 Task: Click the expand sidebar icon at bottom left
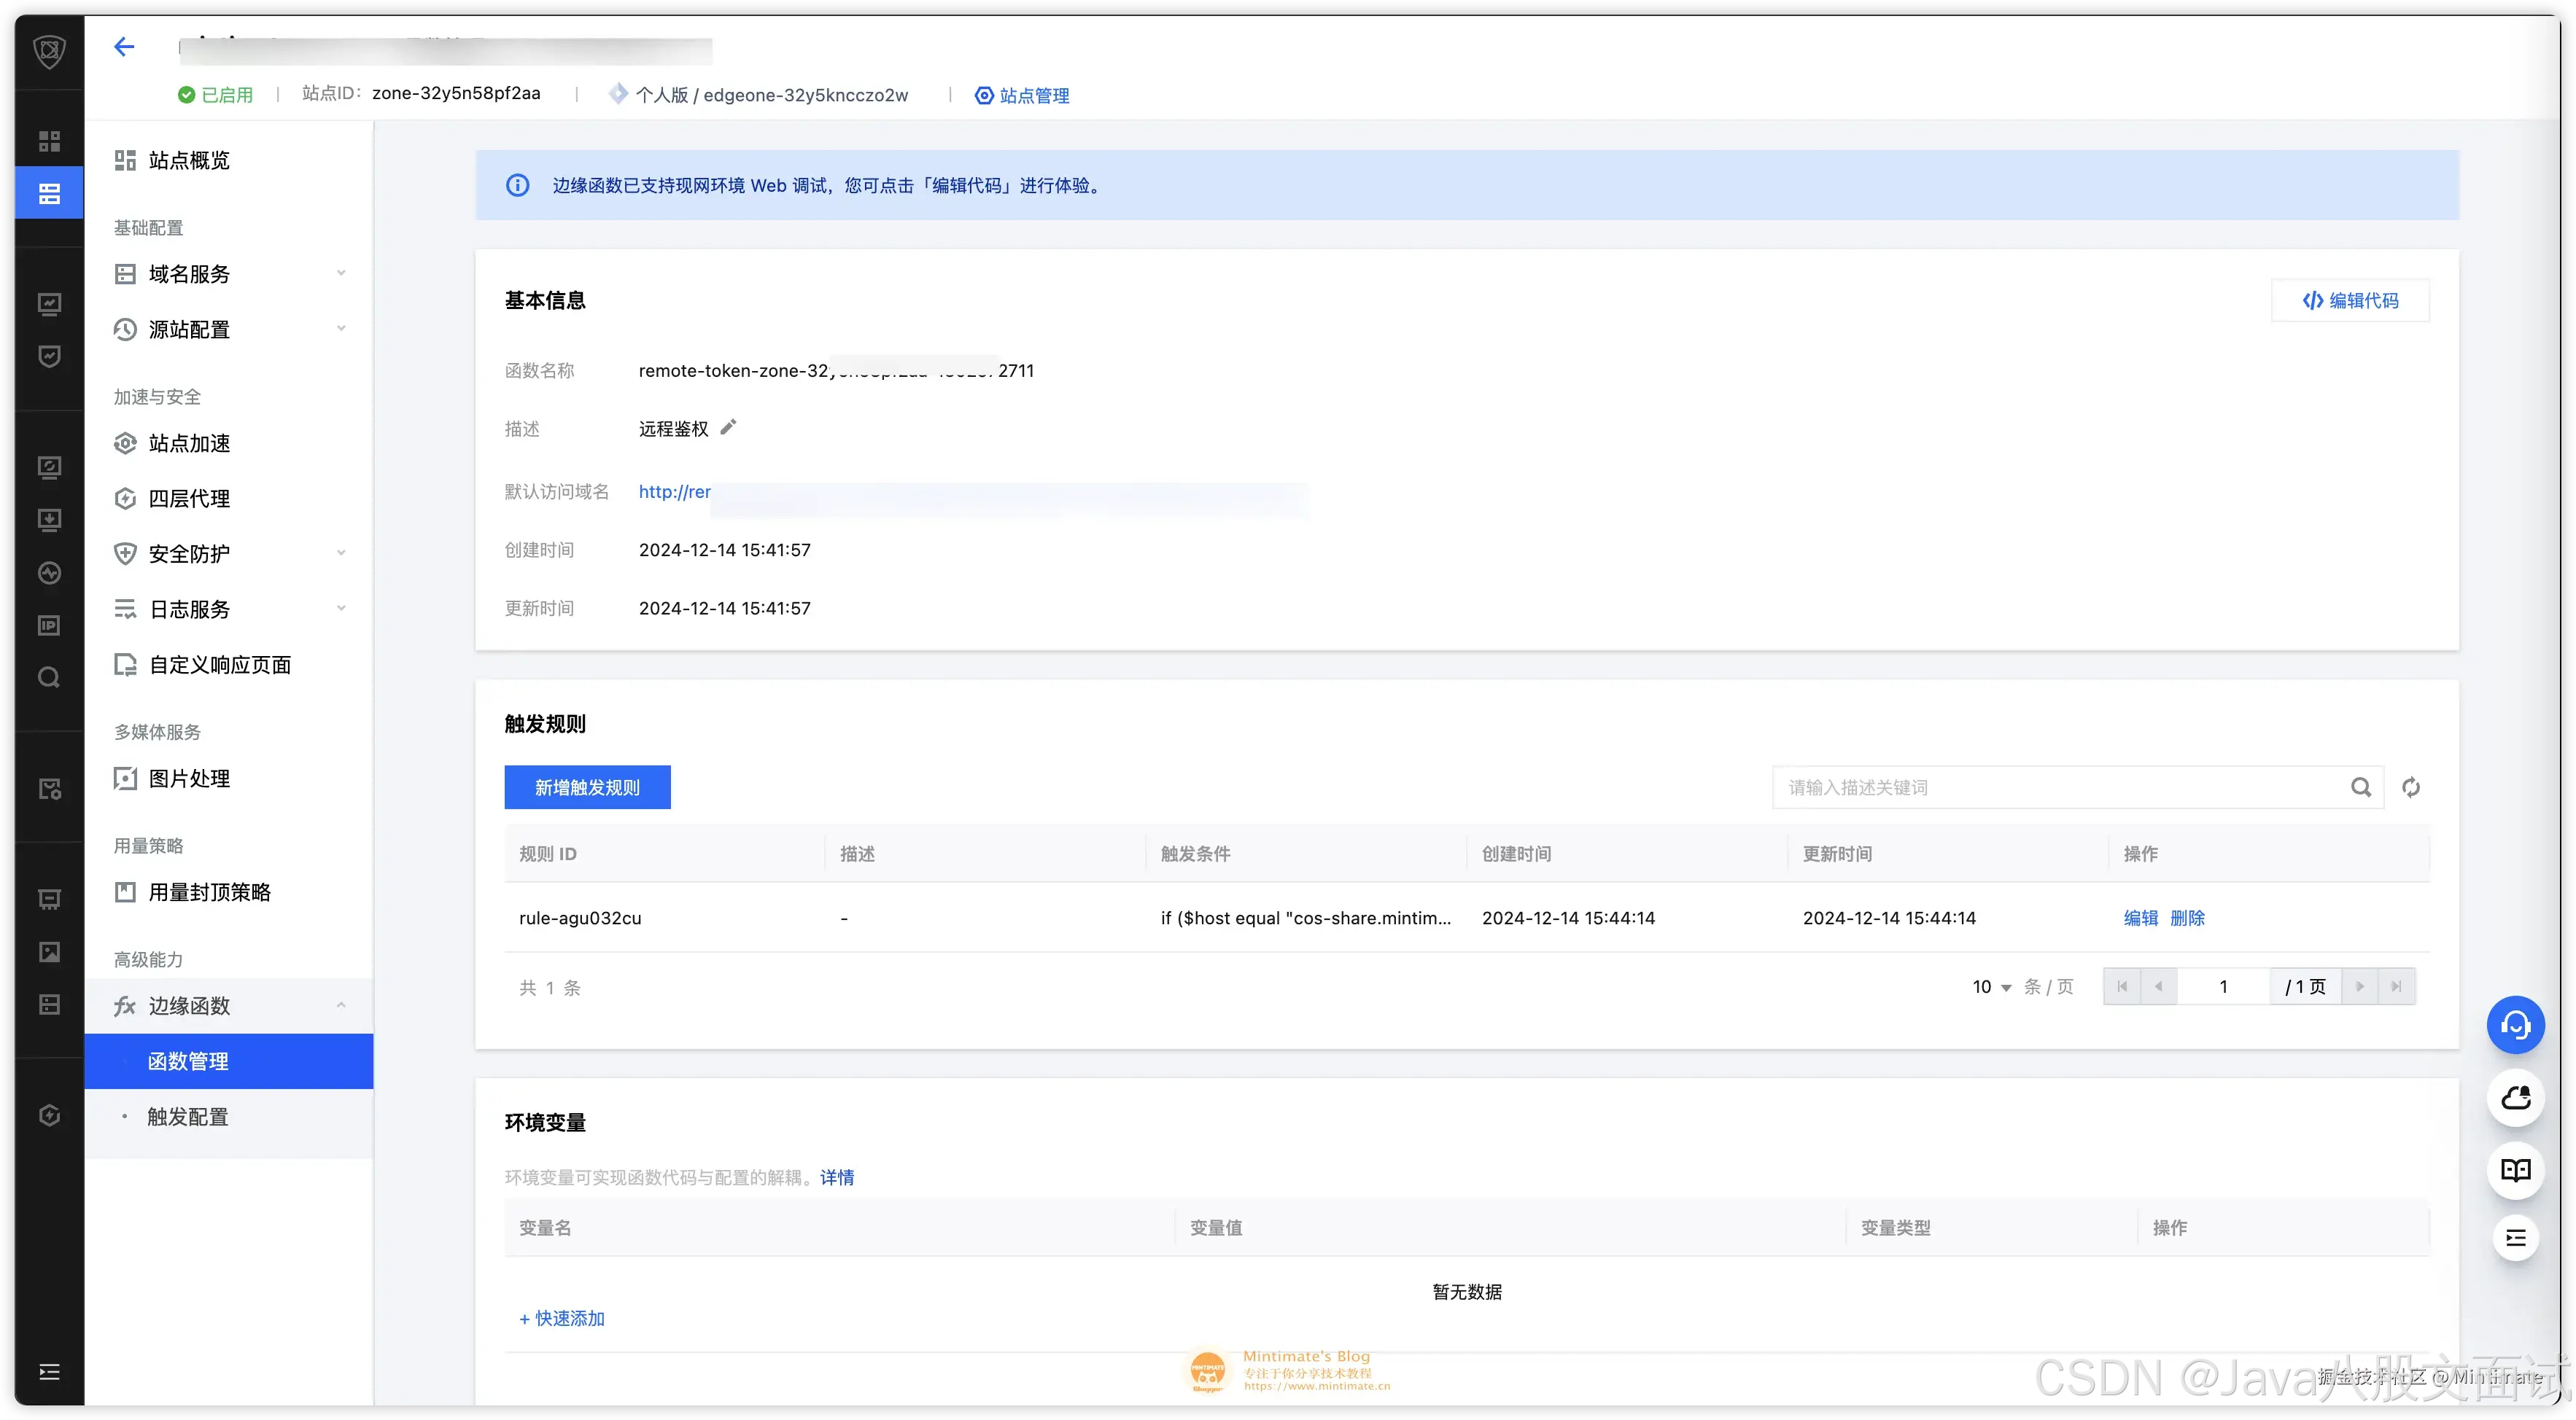click(x=49, y=1372)
